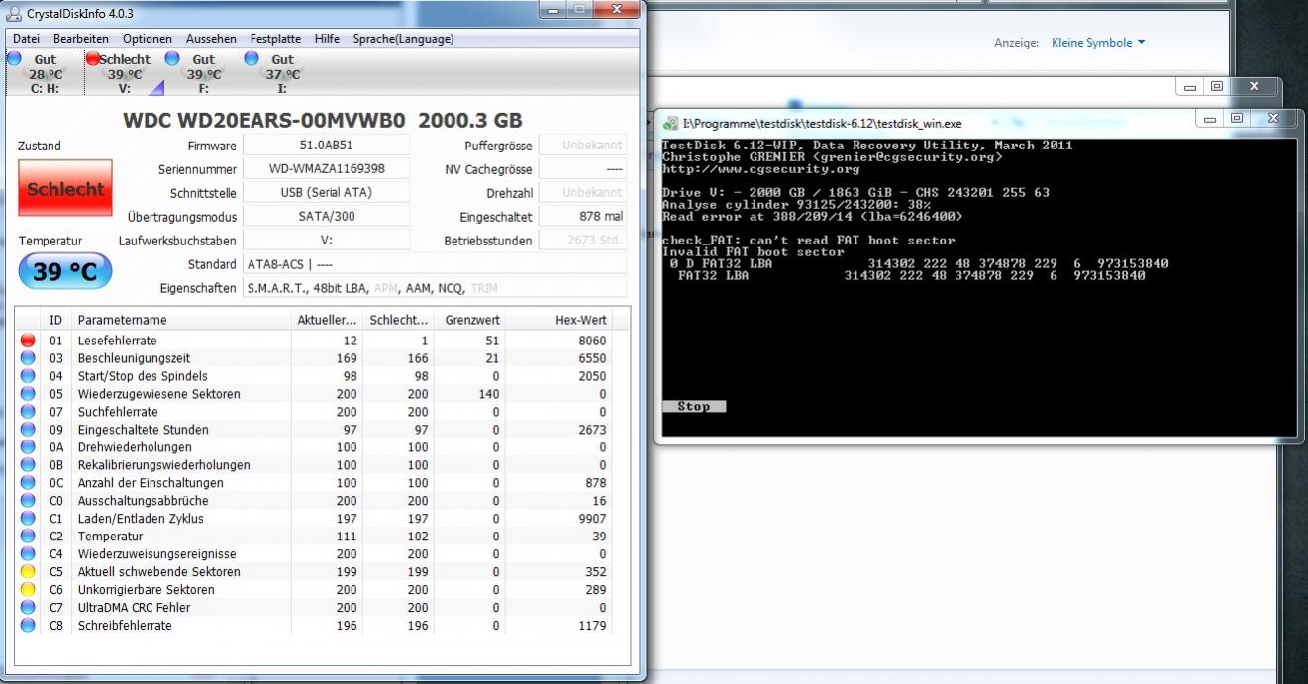Open the Festplatte menu
Screen dimensions: 1308x684
point(275,39)
